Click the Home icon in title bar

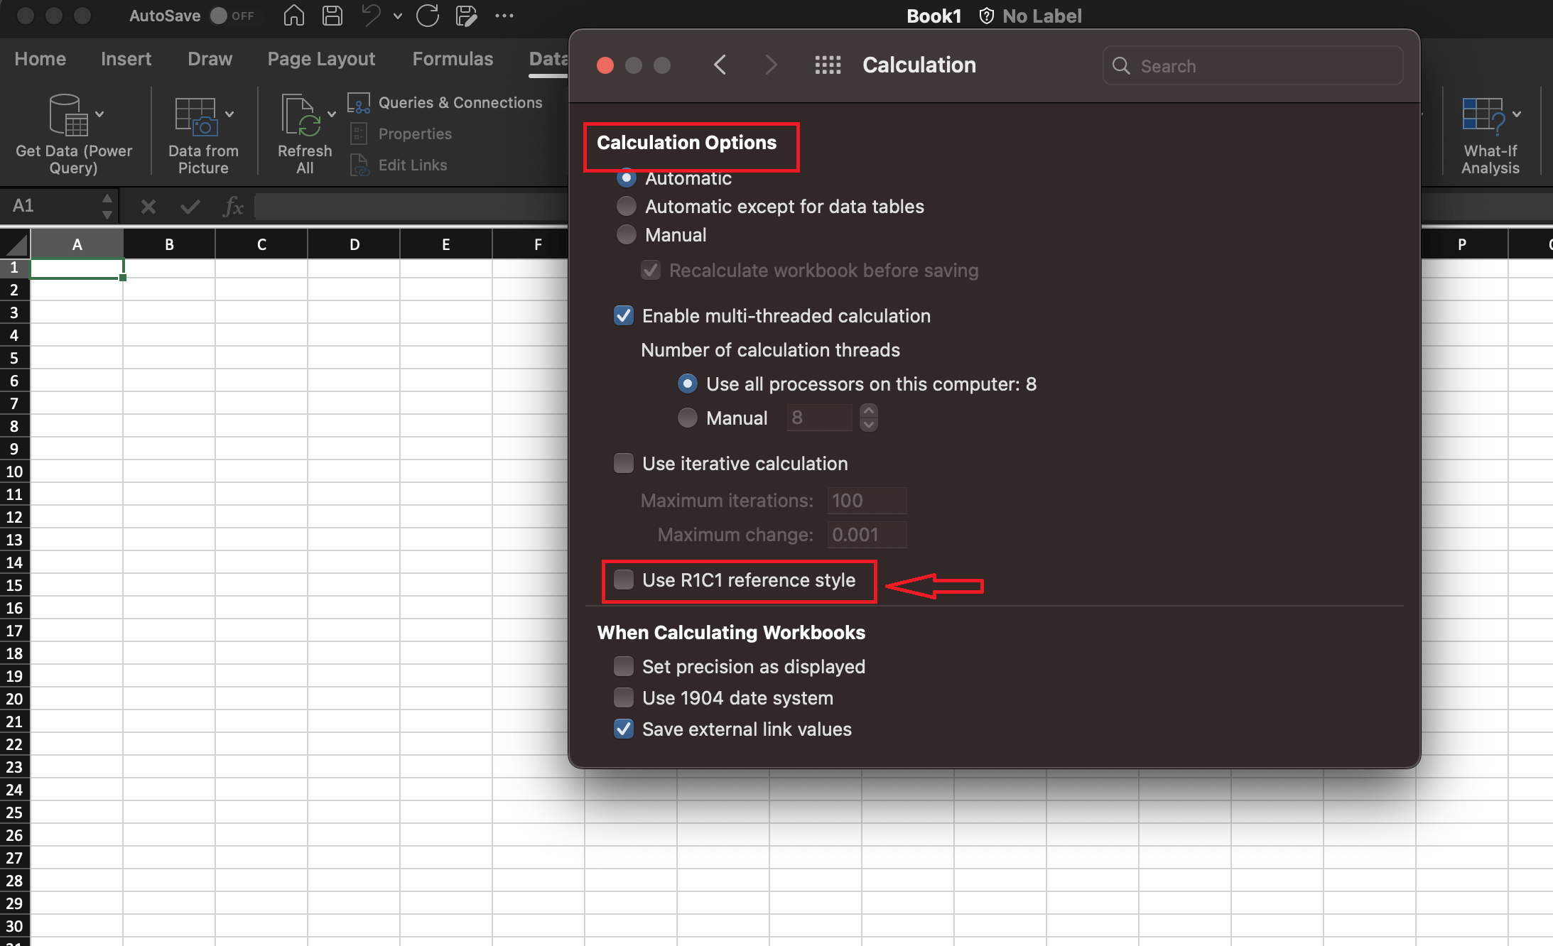[293, 16]
